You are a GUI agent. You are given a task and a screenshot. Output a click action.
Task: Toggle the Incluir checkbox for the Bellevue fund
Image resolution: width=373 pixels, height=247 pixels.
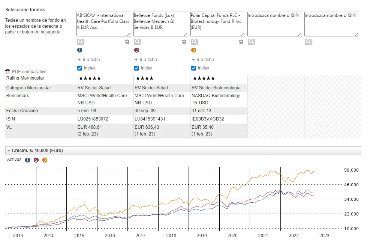point(136,68)
